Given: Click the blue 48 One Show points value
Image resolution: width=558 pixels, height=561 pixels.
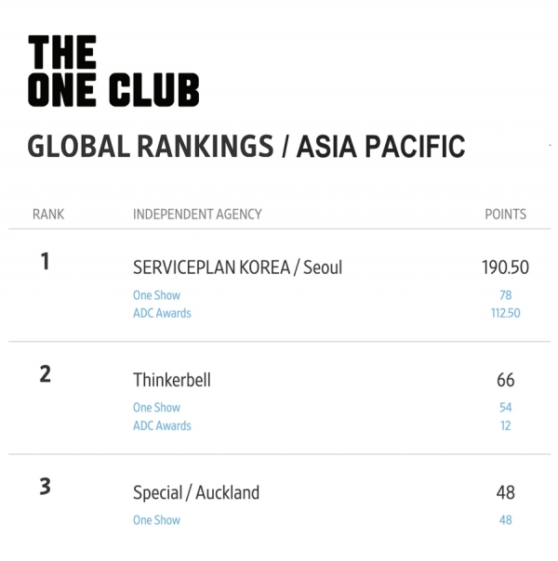Looking at the screenshot, I should point(505,520).
